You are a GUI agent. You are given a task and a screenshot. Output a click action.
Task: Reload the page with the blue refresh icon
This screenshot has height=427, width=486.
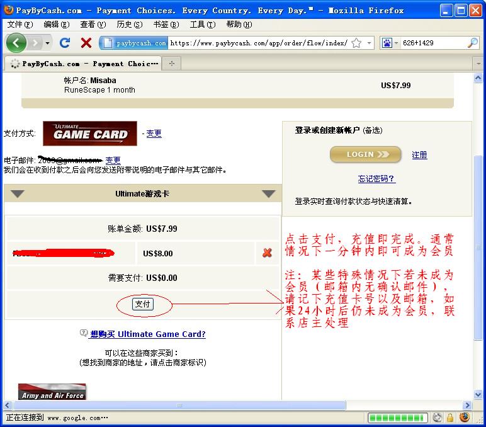[65, 43]
